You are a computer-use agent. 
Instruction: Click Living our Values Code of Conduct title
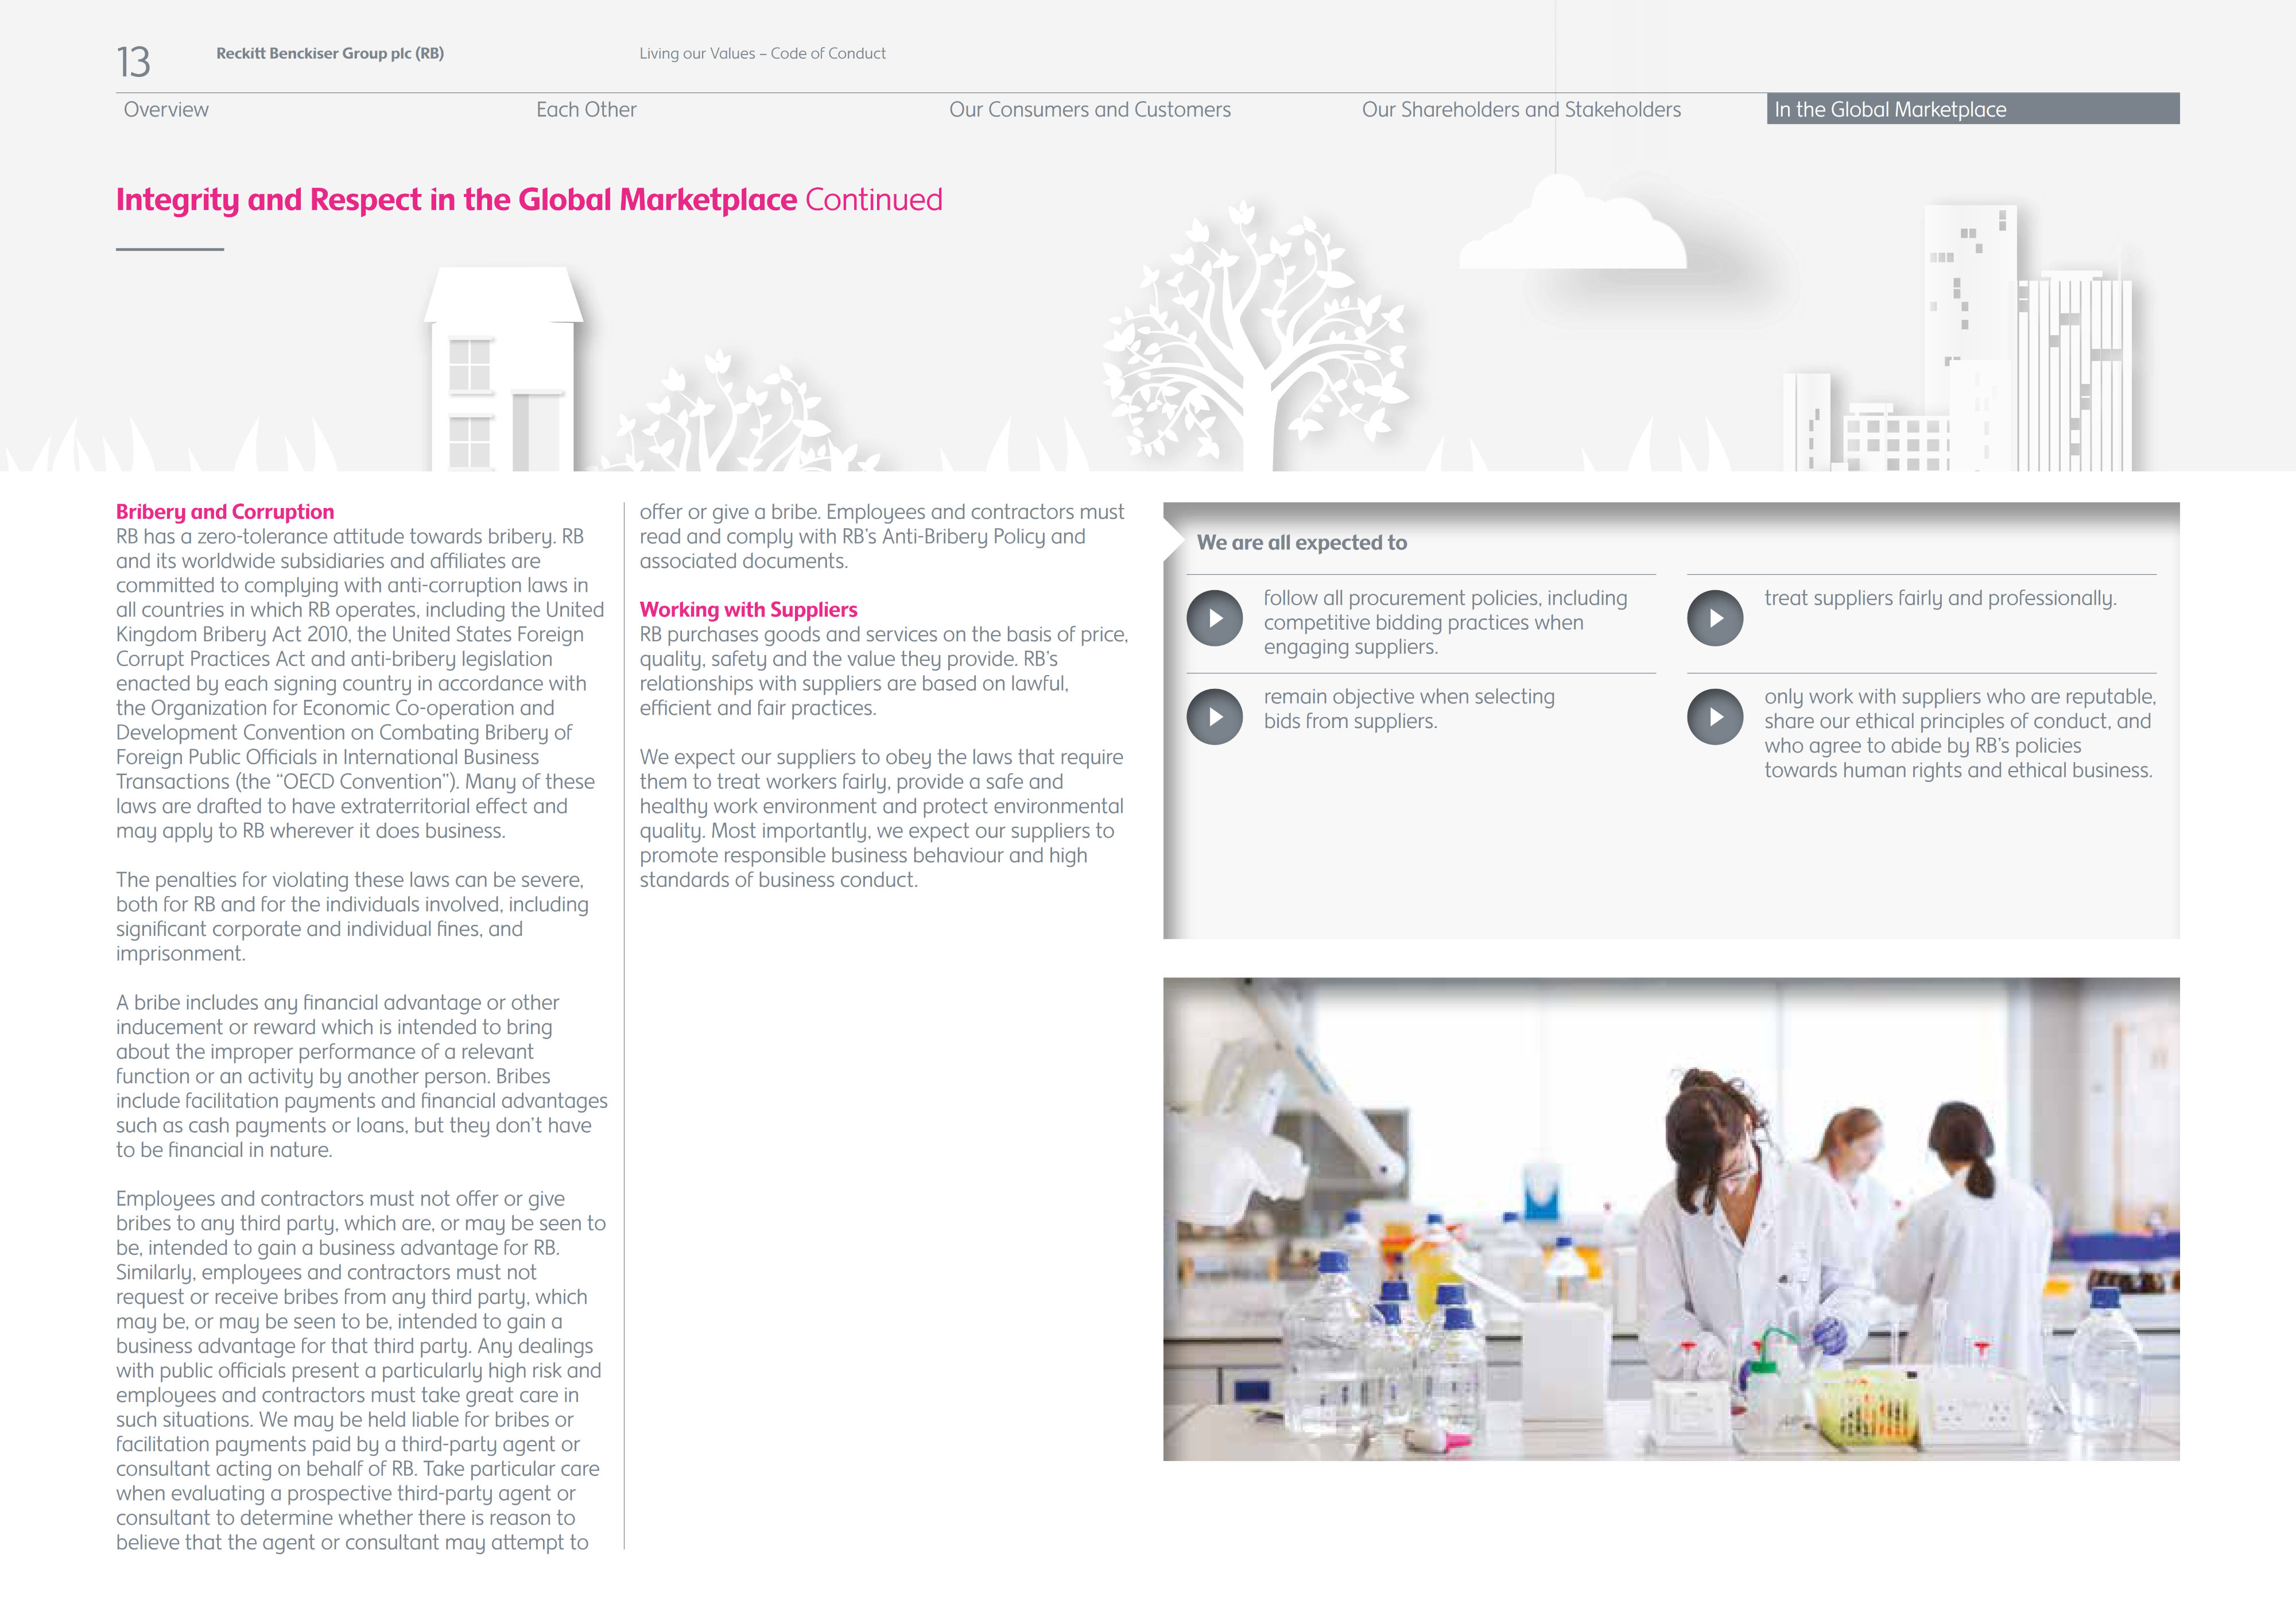tap(762, 54)
